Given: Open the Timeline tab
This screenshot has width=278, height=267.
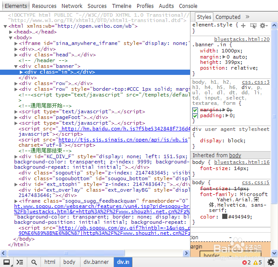Looking at the screenshot, I should 121,6.
